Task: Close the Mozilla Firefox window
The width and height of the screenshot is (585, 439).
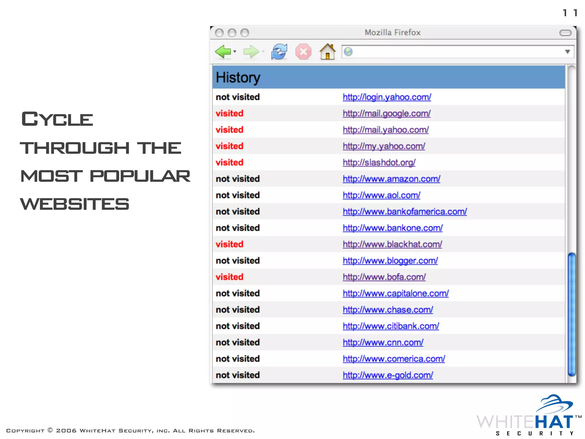Action: pyautogui.click(x=219, y=33)
